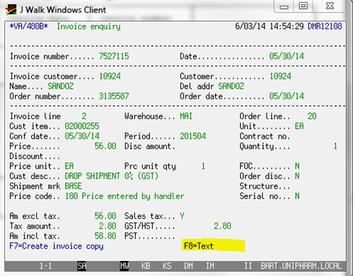353x276 pixels.
Task: Click the *VA/480B* screen identifier
Action: pyautogui.click(x=29, y=26)
